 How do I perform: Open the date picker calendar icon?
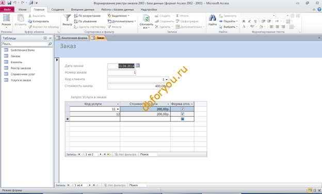pos(138,65)
